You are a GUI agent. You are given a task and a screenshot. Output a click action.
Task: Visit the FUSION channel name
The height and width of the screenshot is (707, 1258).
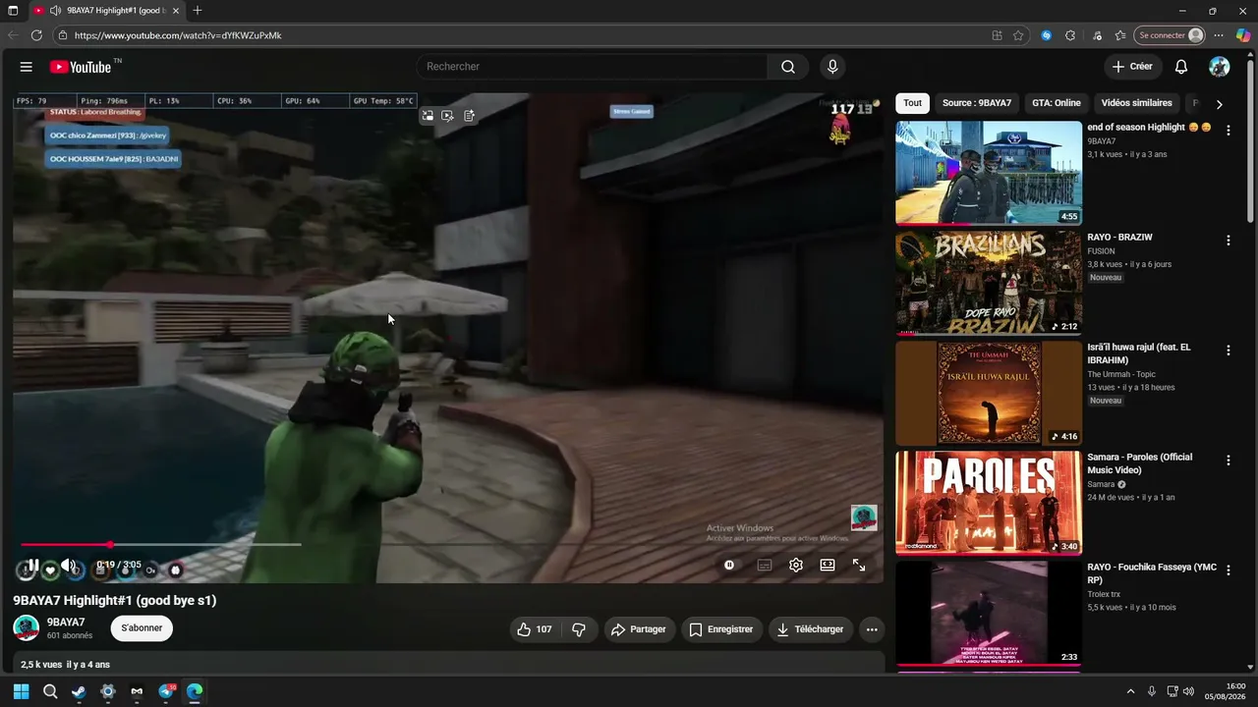[x=1101, y=251]
